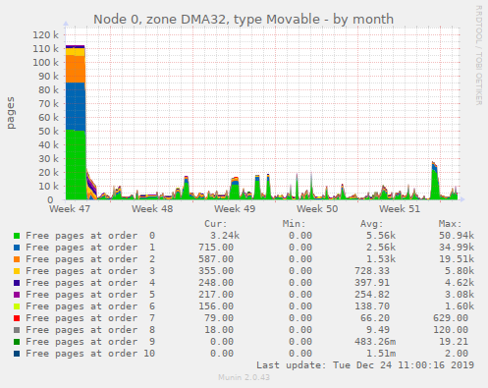
Task: Click the blue order 1 legend swatch
Action: pos(17,248)
